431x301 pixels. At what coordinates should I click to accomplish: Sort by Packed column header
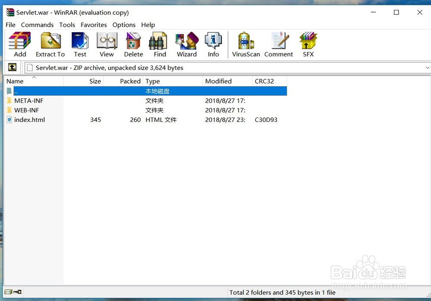pos(123,81)
